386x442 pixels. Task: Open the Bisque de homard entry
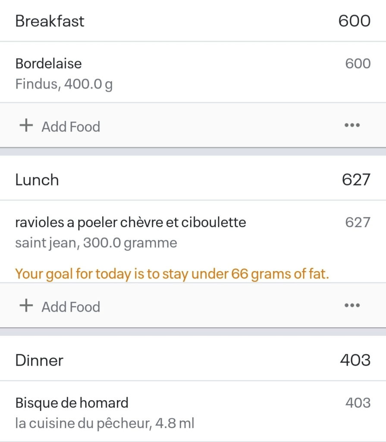[72, 403]
